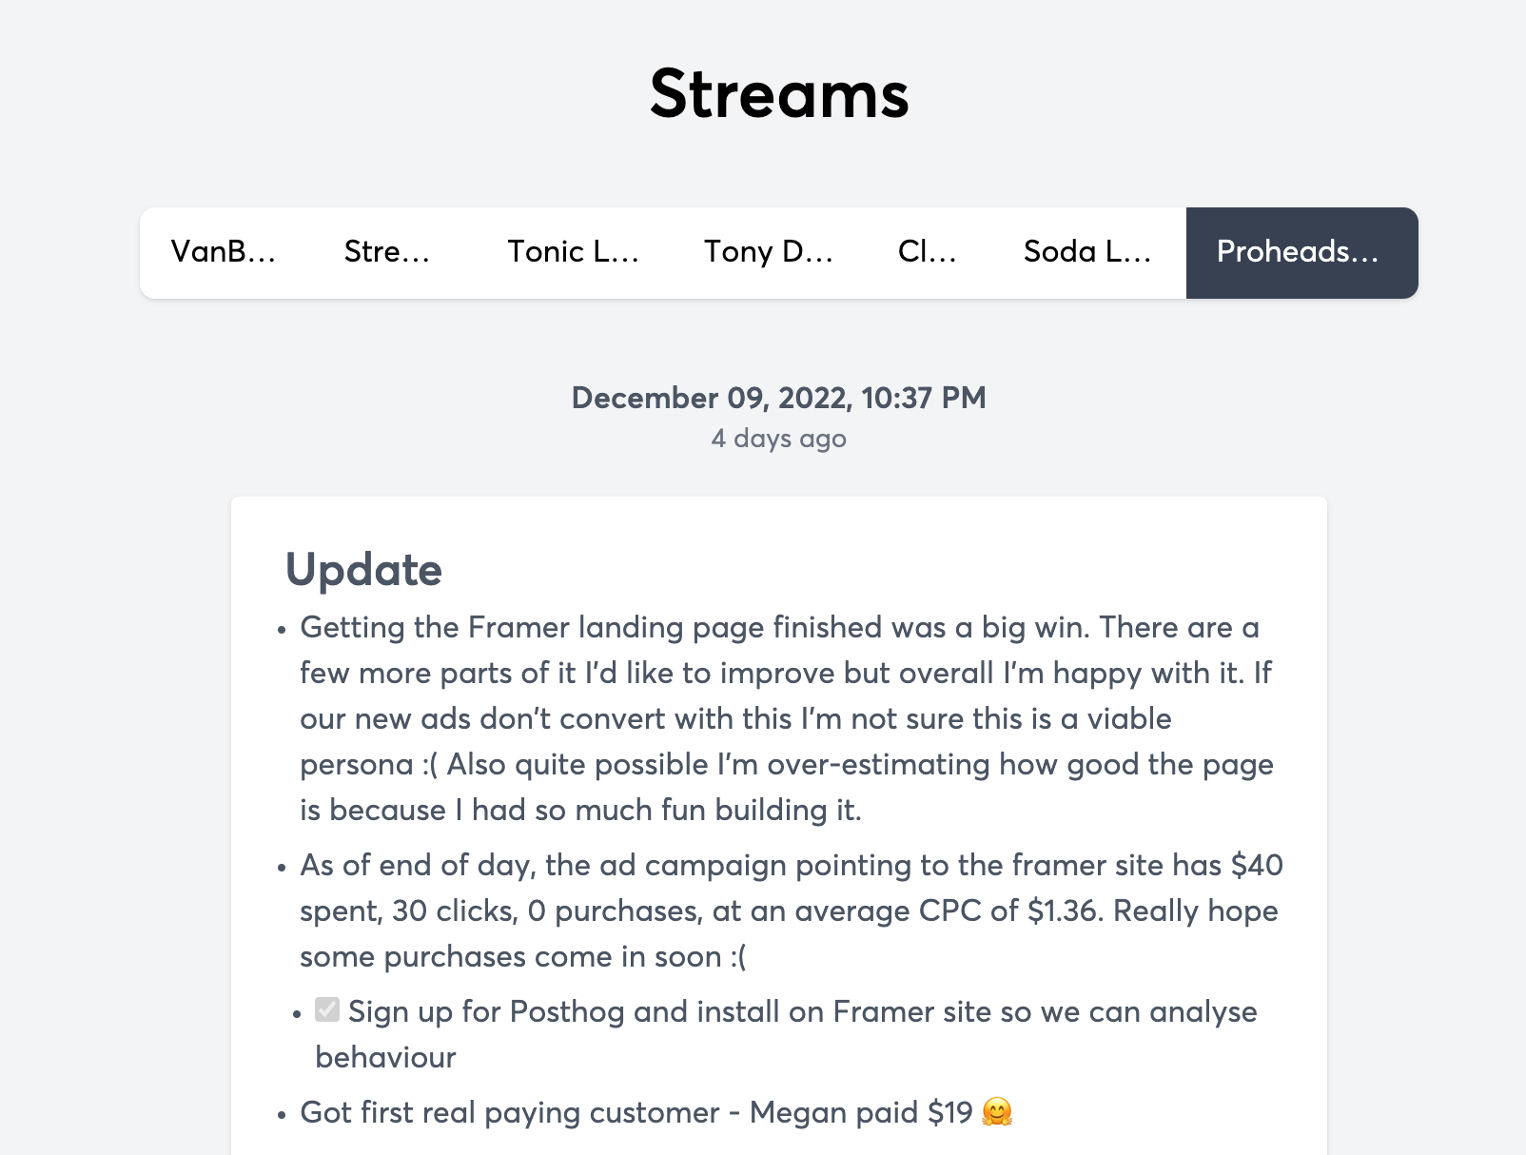Screen dimensions: 1526x1155
Task: Click the word "behaviour" in the checklist item
Action: click(x=385, y=1057)
